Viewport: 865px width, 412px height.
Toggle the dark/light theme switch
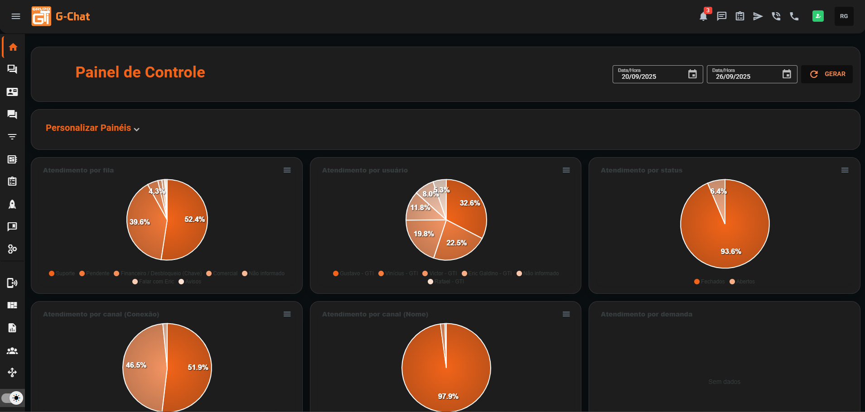pyautogui.click(x=13, y=398)
